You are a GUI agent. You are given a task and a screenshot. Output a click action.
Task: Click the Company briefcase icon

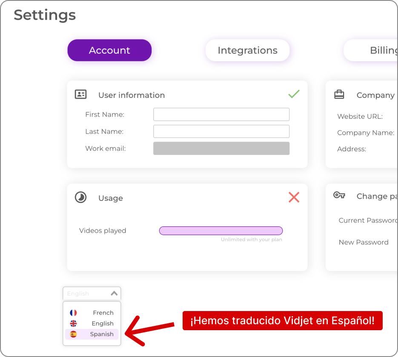coord(339,94)
